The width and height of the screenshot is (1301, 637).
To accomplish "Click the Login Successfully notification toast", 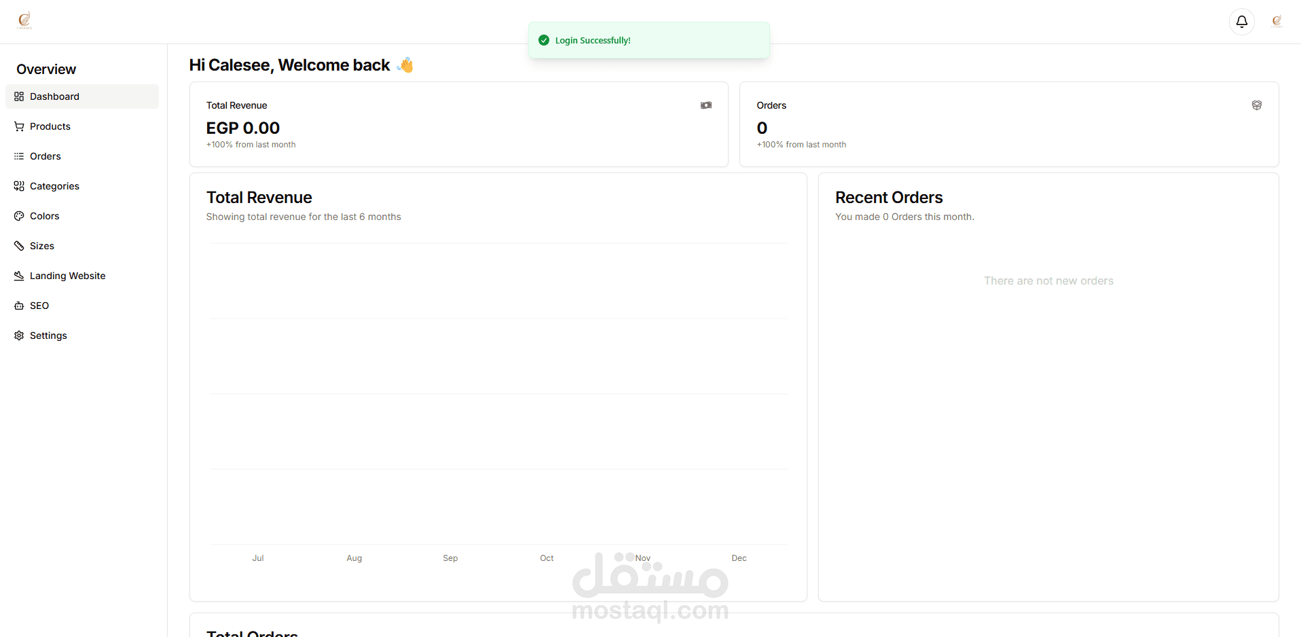I will [648, 40].
